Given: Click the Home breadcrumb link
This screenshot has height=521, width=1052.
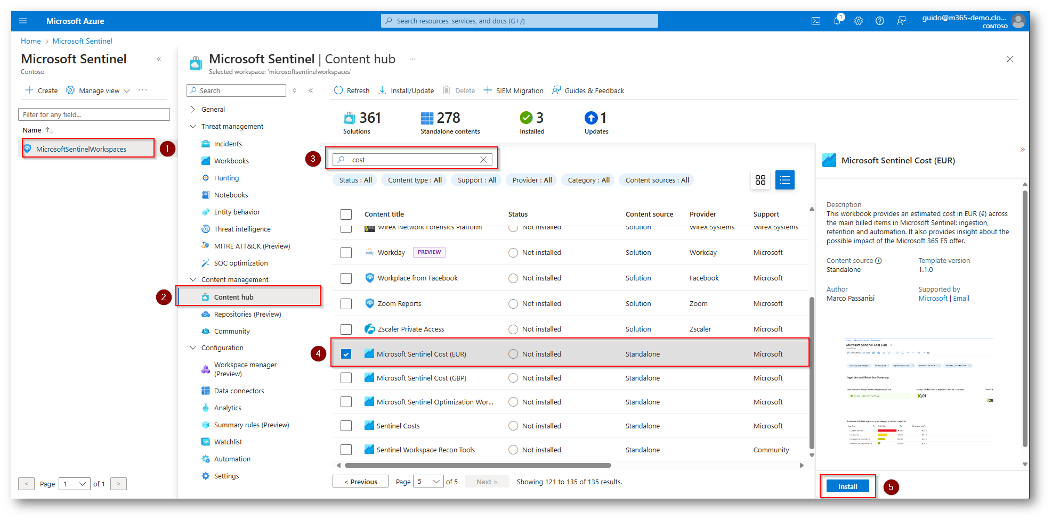Looking at the screenshot, I should (30, 41).
